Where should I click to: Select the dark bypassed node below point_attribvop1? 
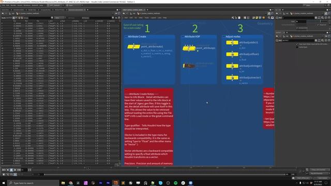pyautogui.click(x=189, y=66)
